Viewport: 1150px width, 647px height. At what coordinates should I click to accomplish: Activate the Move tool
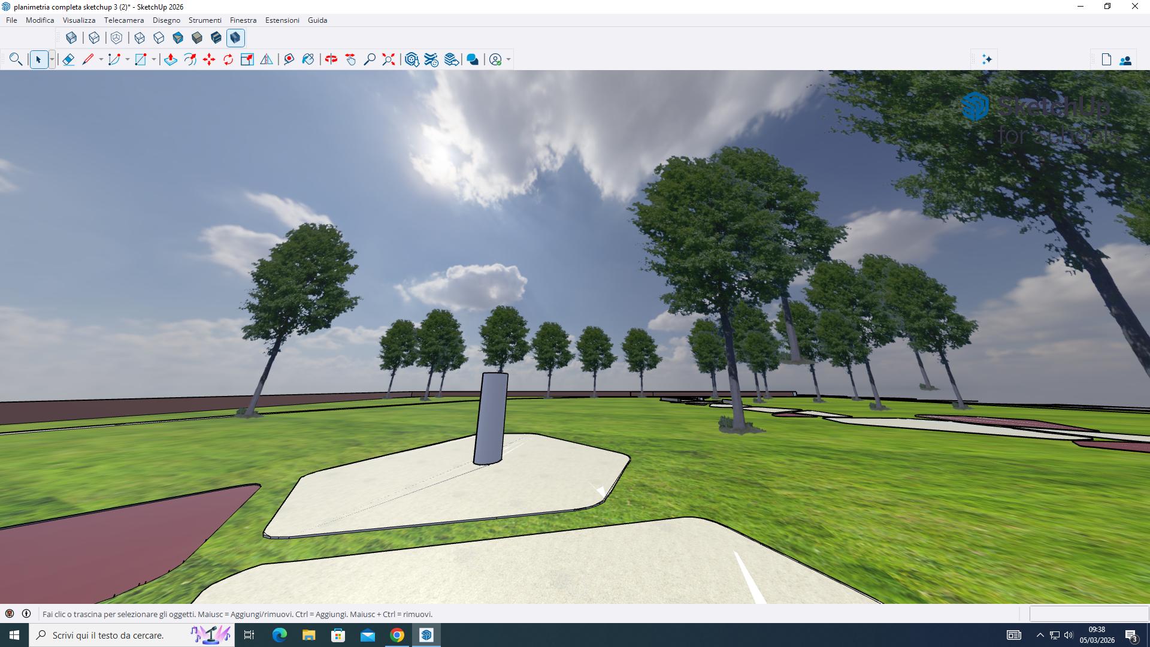pyautogui.click(x=209, y=59)
